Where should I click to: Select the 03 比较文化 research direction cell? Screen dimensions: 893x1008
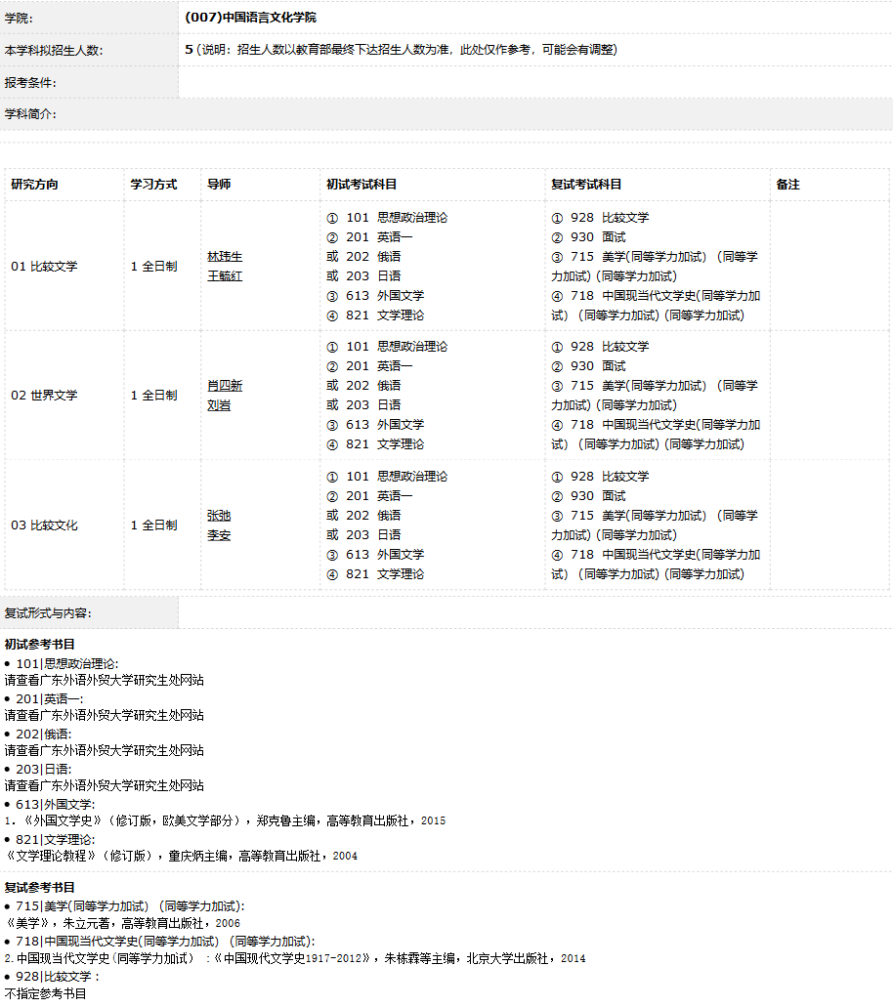pyautogui.click(x=44, y=525)
